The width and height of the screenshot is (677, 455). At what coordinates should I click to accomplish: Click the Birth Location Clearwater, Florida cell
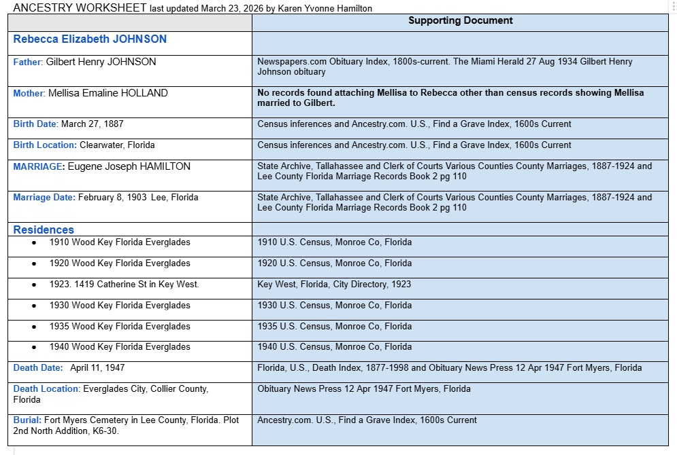[84, 145]
